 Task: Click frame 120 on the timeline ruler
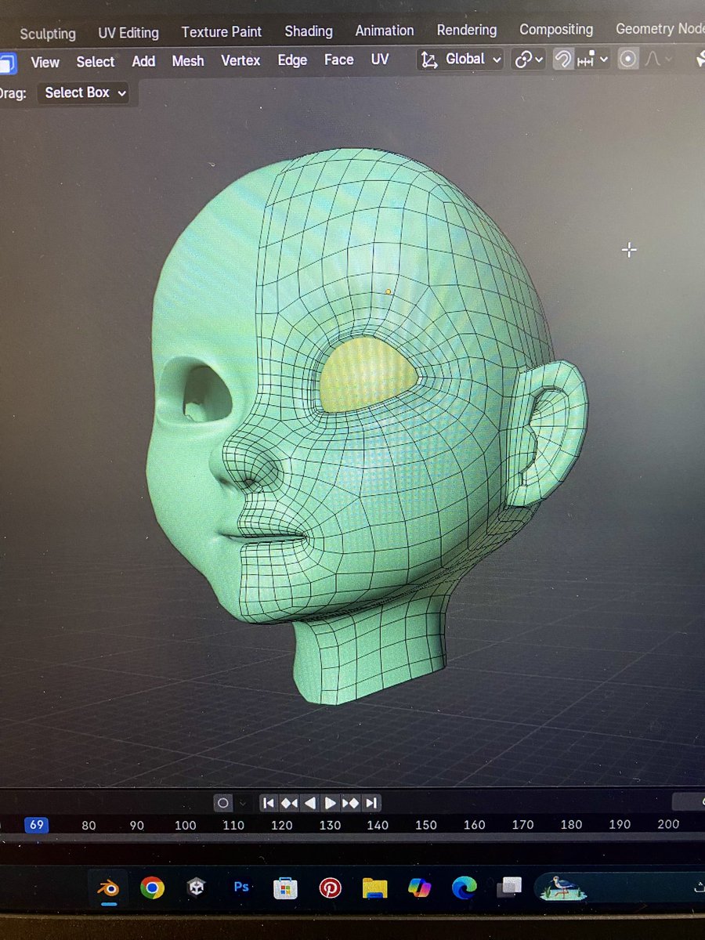click(x=282, y=825)
